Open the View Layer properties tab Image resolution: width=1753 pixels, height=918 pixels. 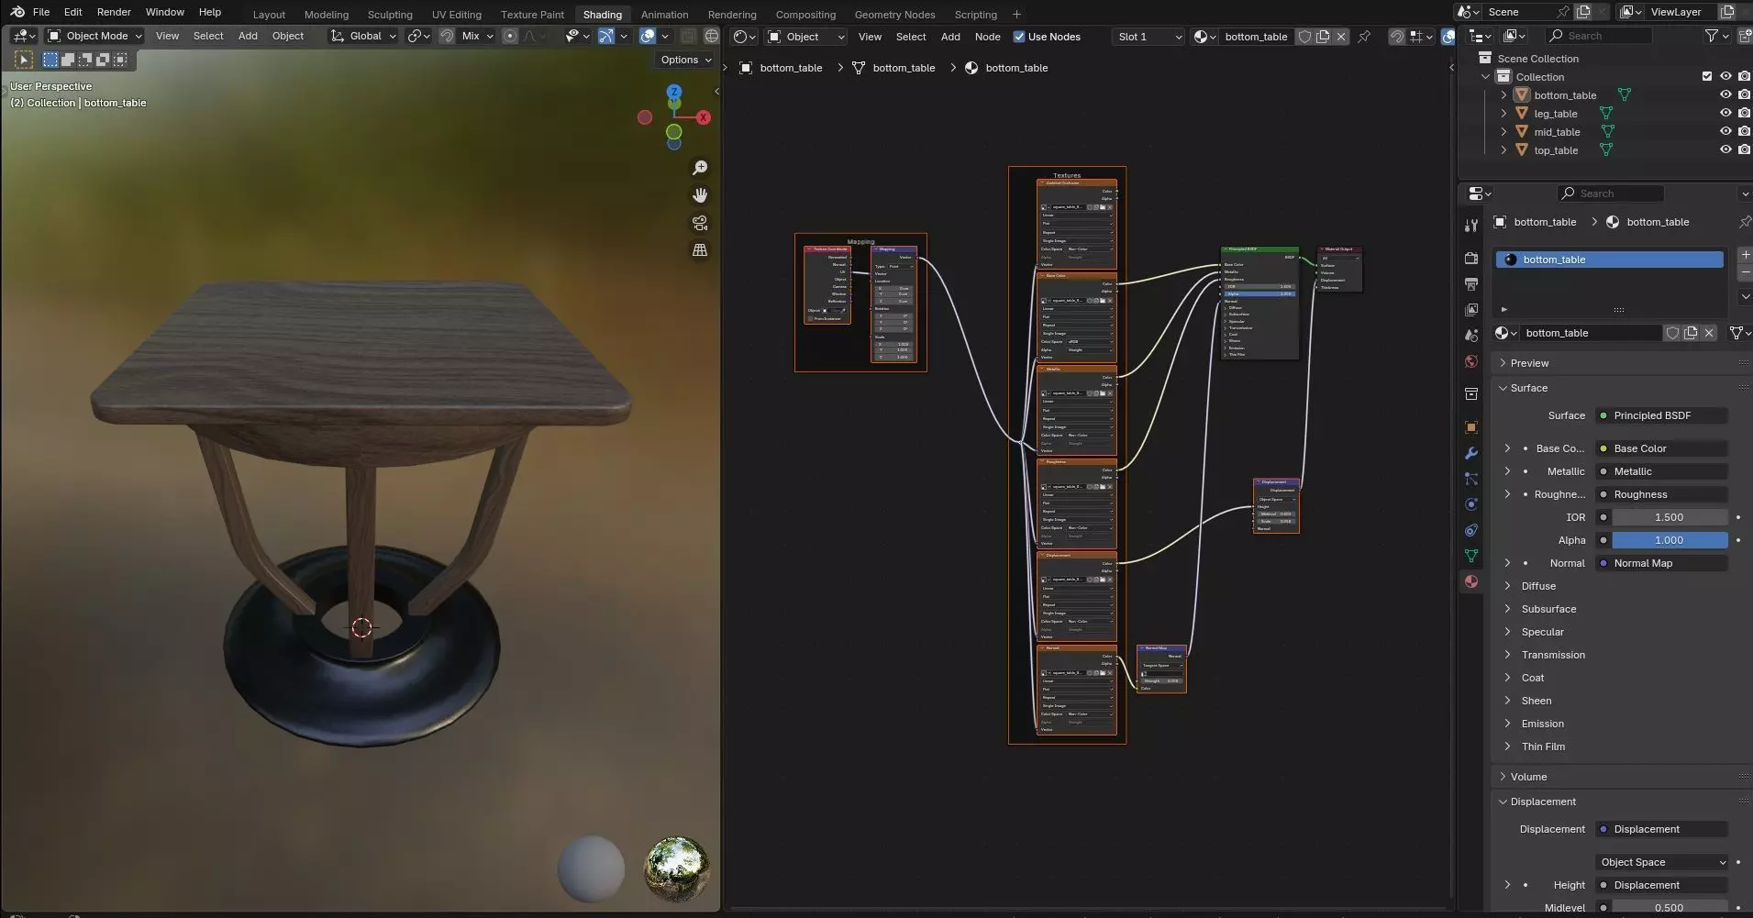pos(1471,310)
